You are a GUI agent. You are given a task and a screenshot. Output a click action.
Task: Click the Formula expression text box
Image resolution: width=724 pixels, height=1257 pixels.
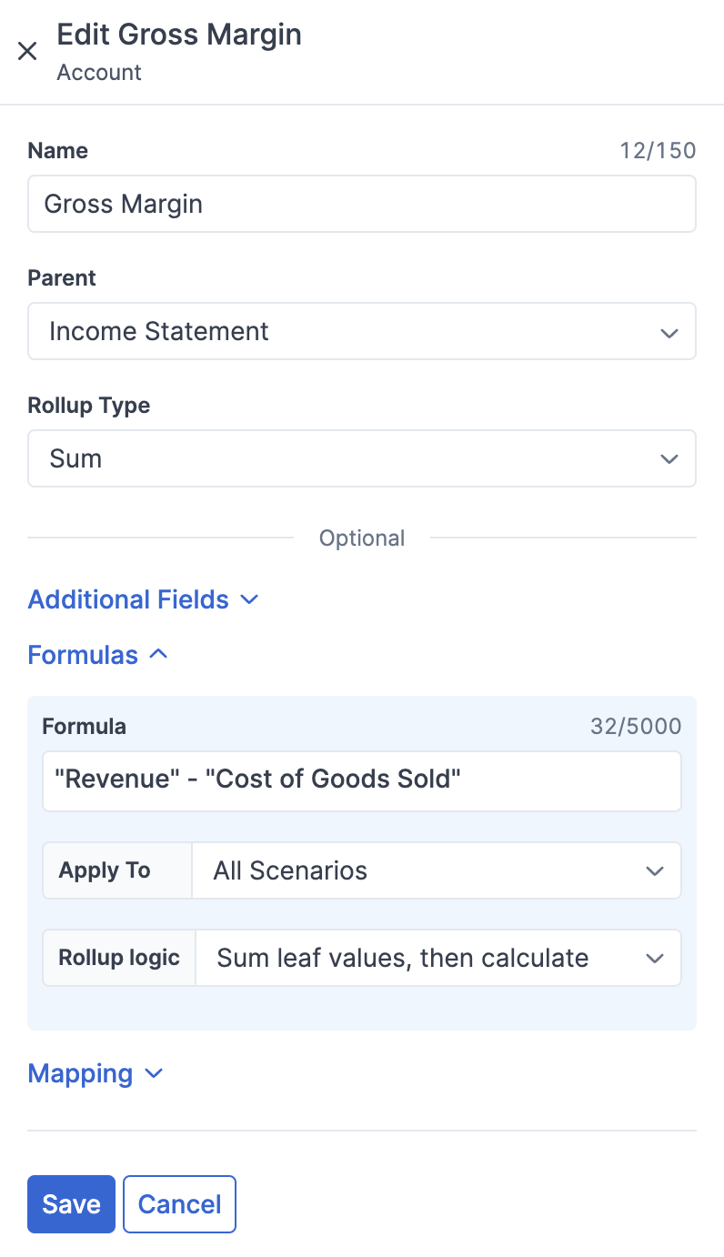[x=362, y=780]
